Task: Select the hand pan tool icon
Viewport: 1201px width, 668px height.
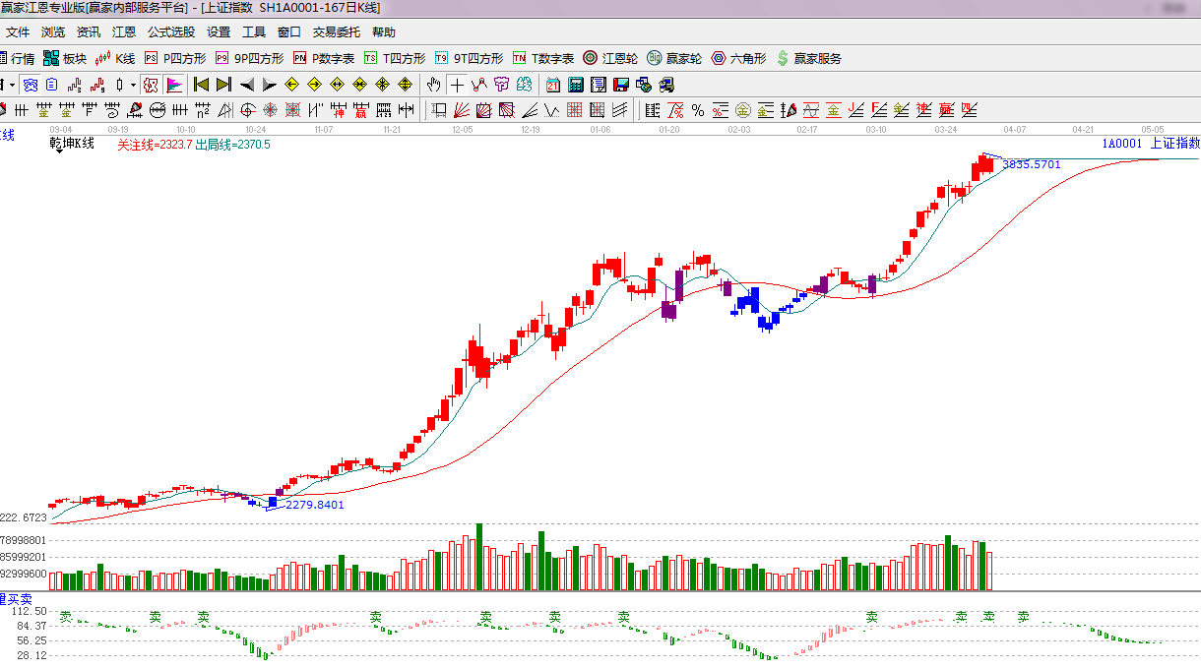Action: pos(433,85)
